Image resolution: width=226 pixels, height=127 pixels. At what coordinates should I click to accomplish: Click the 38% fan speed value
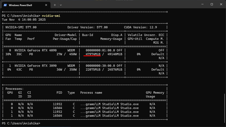tap(8, 54)
